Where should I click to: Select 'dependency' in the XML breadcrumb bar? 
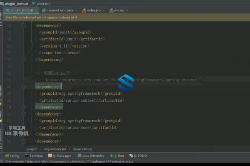pos(82,149)
